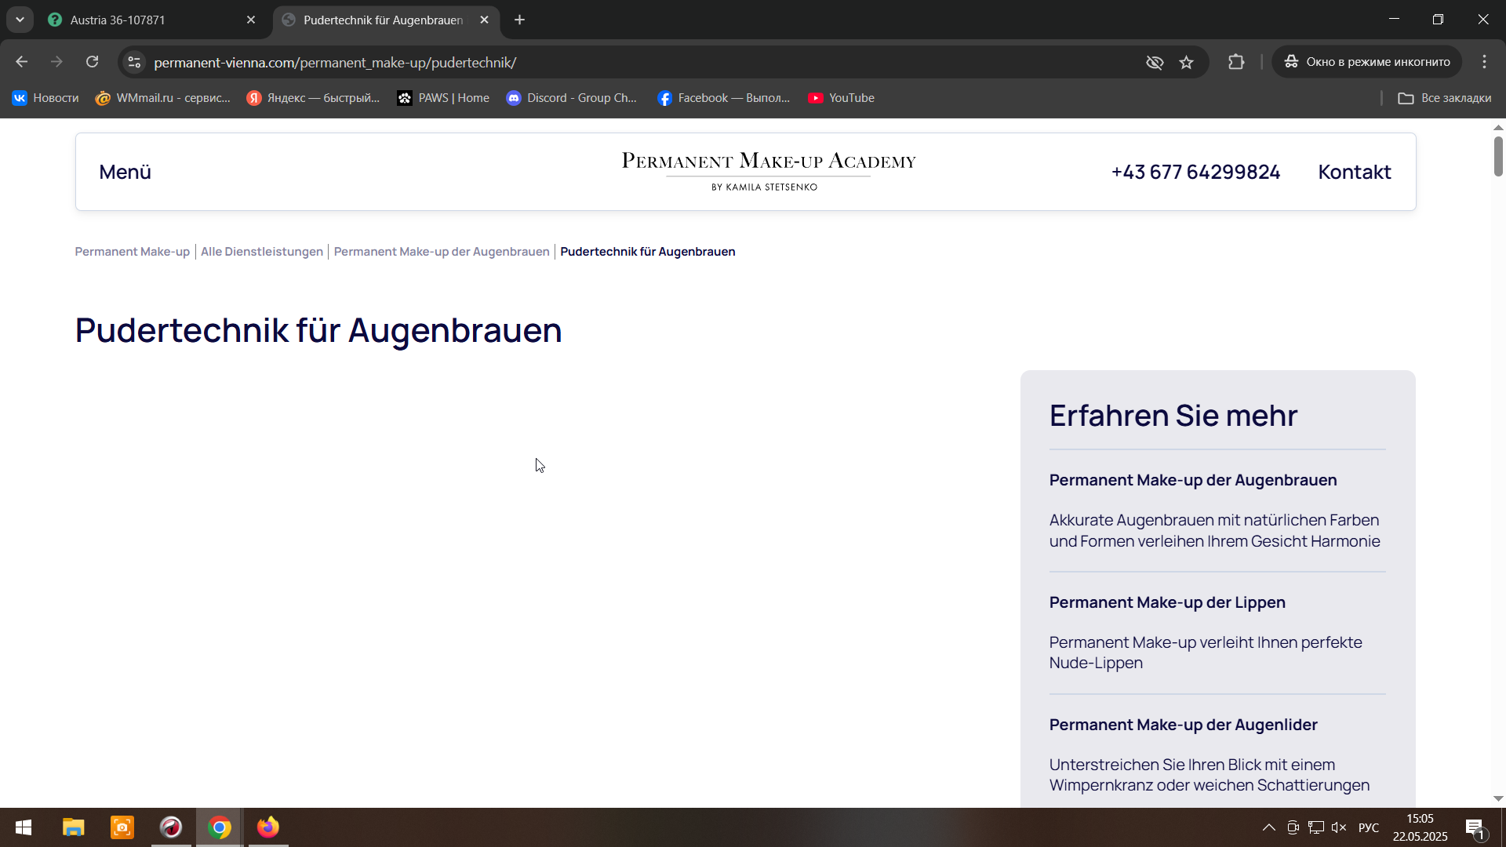This screenshot has height=847, width=1506.
Task: Open Permanent Make-up der Lippen link
Action: point(1167,602)
